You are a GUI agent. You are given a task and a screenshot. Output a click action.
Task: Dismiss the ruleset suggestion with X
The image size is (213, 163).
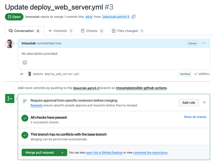tap(204, 102)
